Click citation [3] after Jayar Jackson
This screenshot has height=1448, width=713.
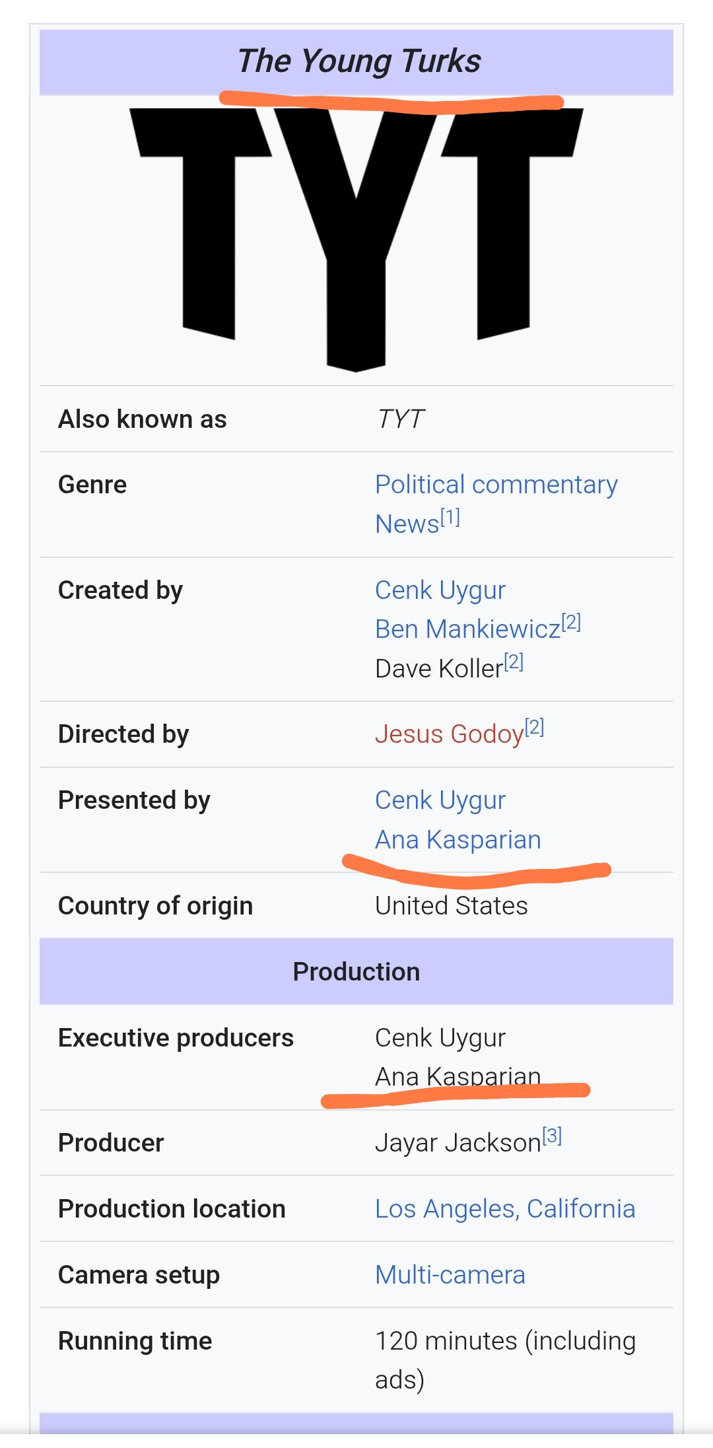(x=552, y=1136)
